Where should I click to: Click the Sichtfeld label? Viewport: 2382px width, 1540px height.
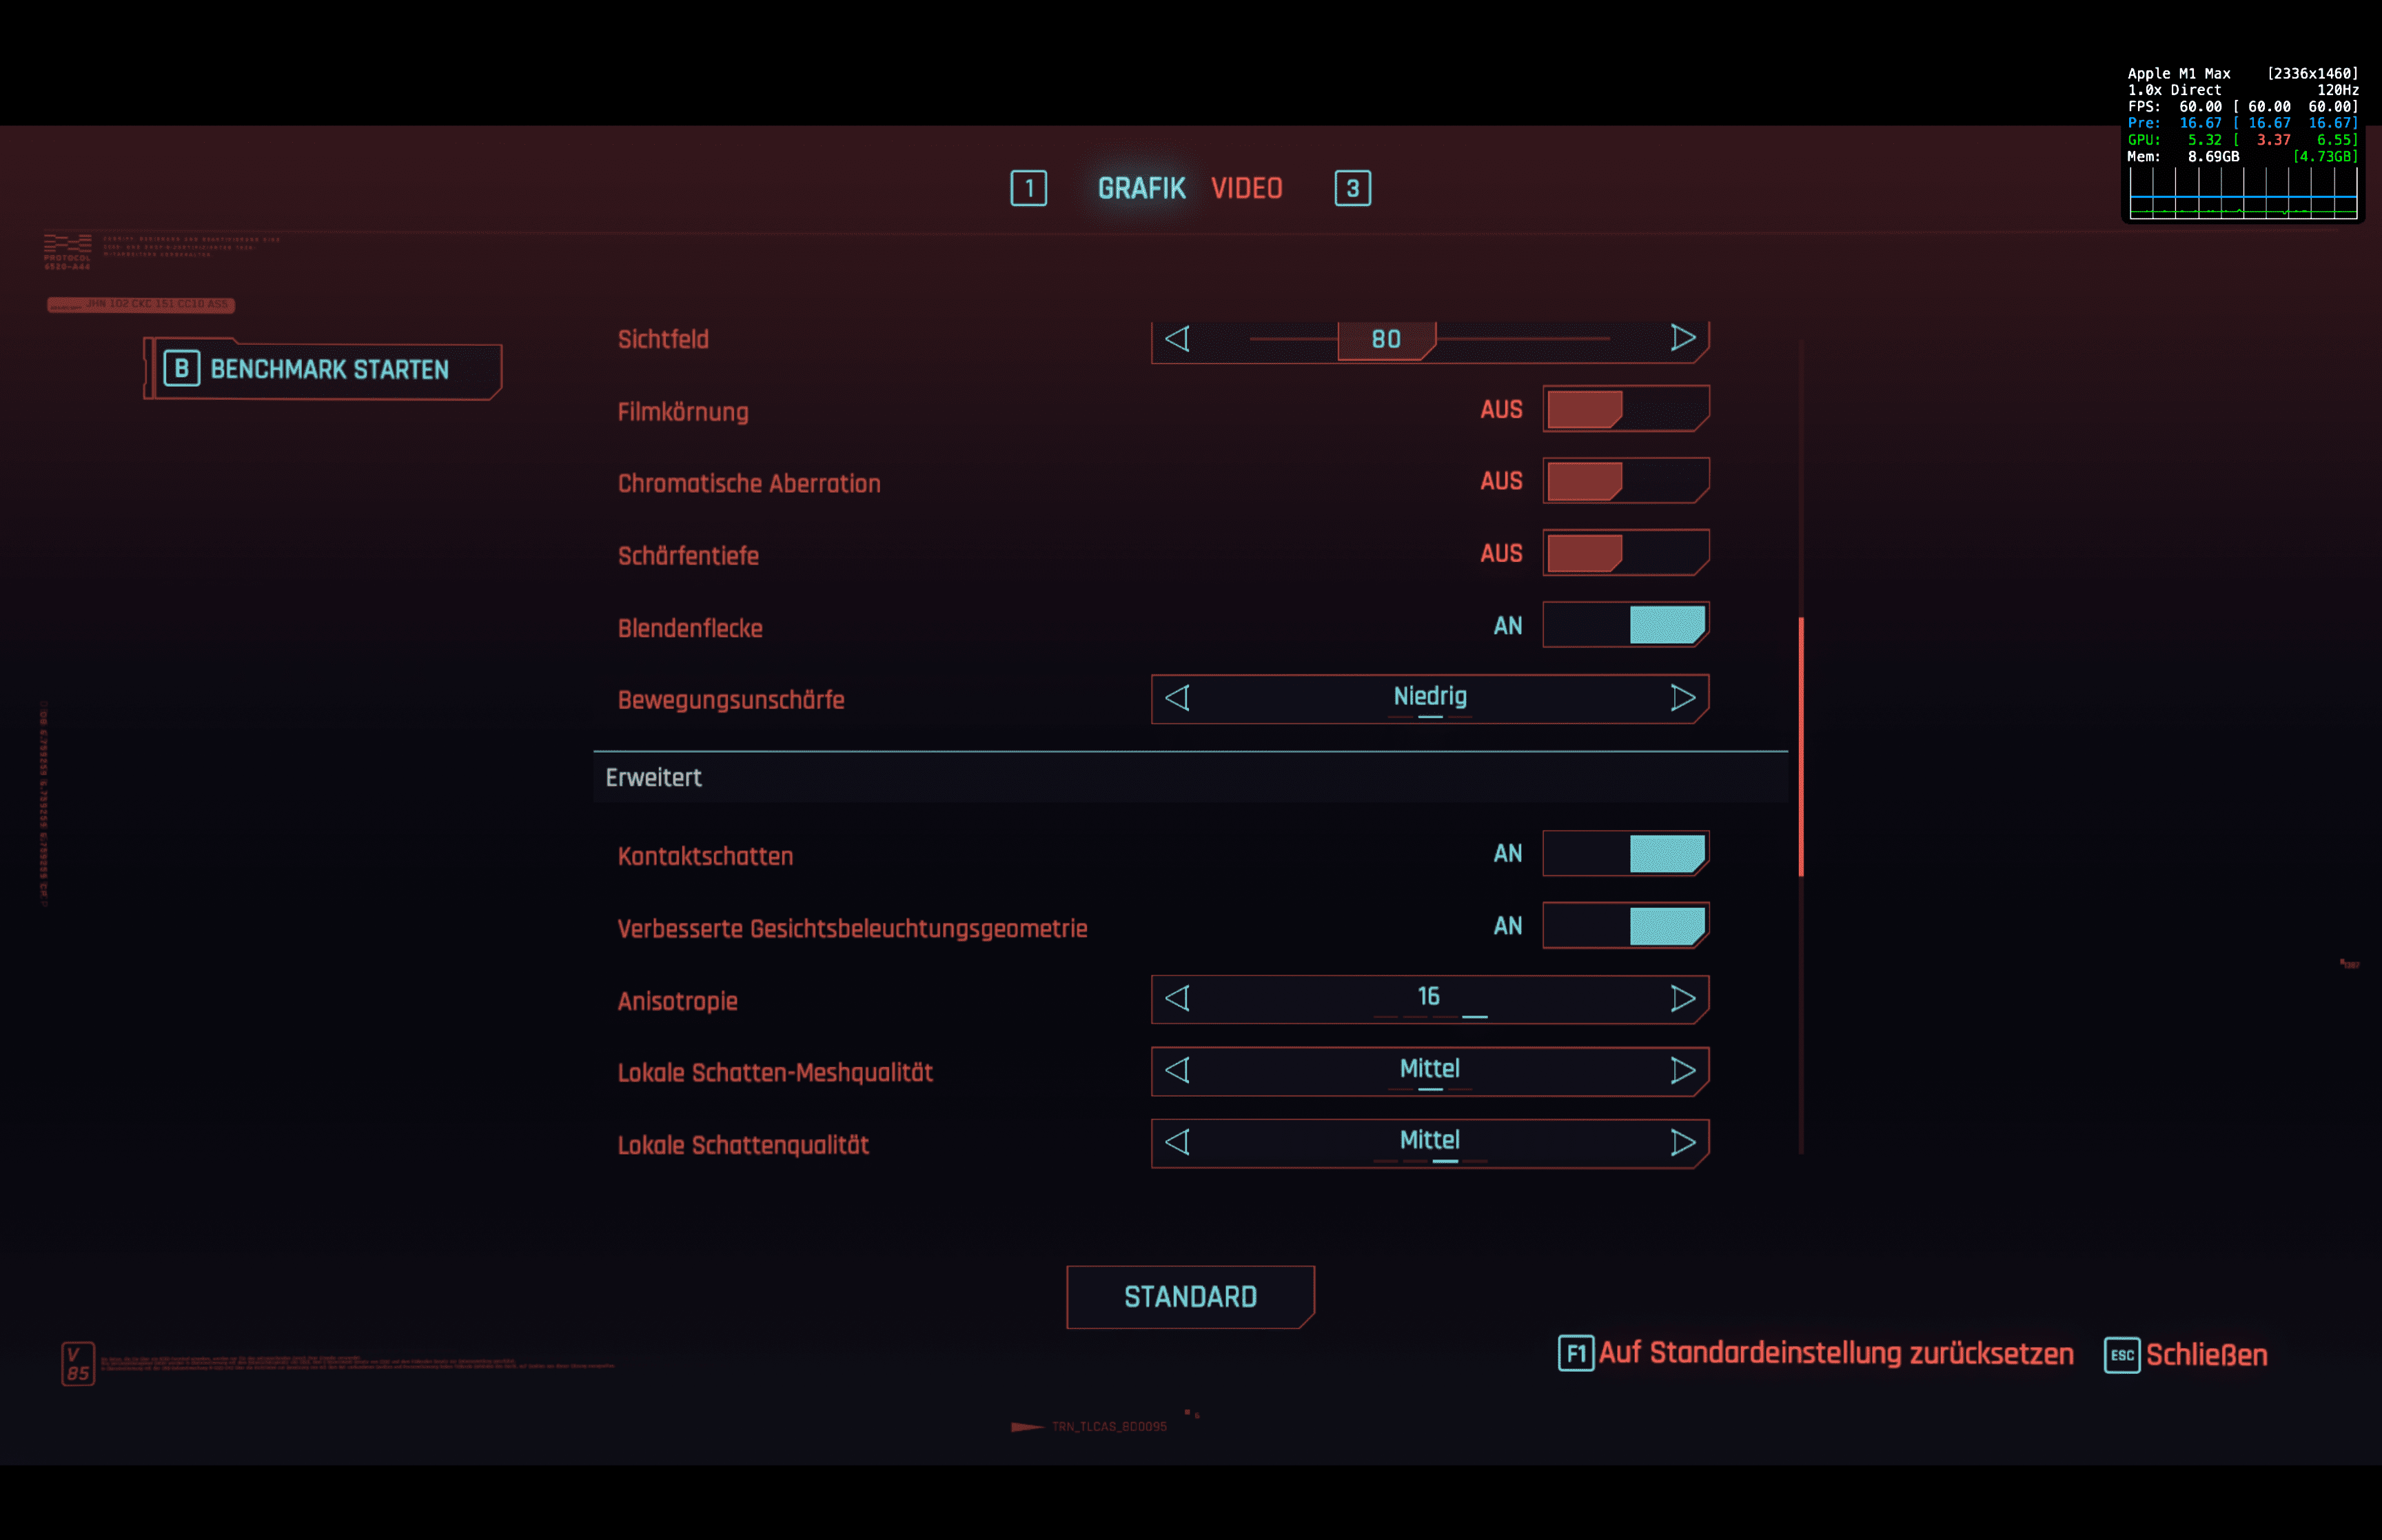[x=663, y=340]
